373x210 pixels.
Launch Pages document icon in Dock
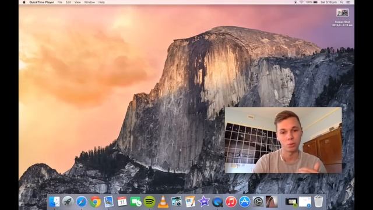[x=190, y=202]
